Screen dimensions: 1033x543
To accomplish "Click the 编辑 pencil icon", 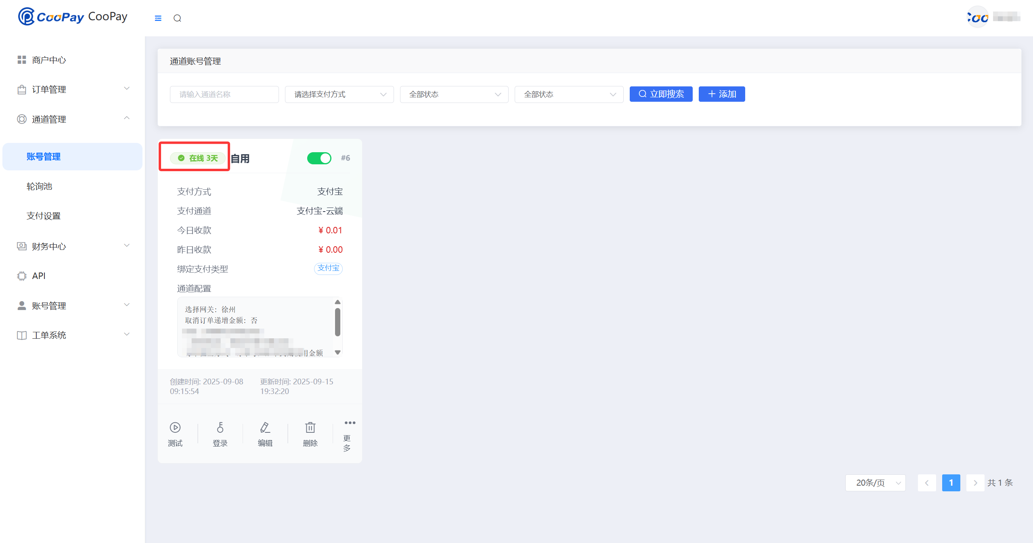I will 265,428.
